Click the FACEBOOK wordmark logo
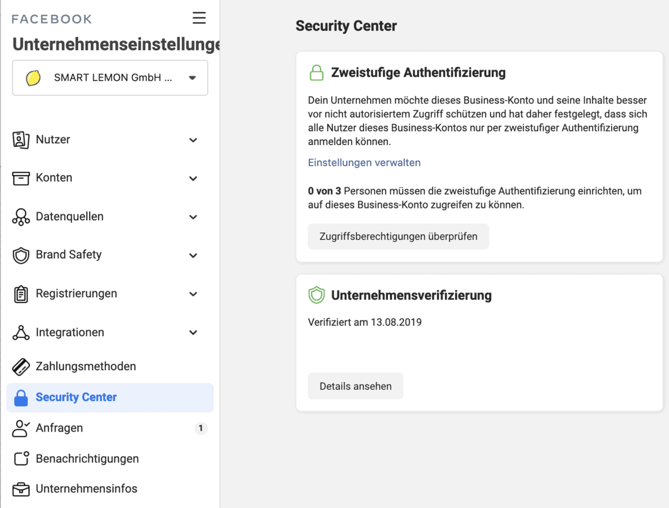This screenshot has width=669, height=508. (52, 19)
